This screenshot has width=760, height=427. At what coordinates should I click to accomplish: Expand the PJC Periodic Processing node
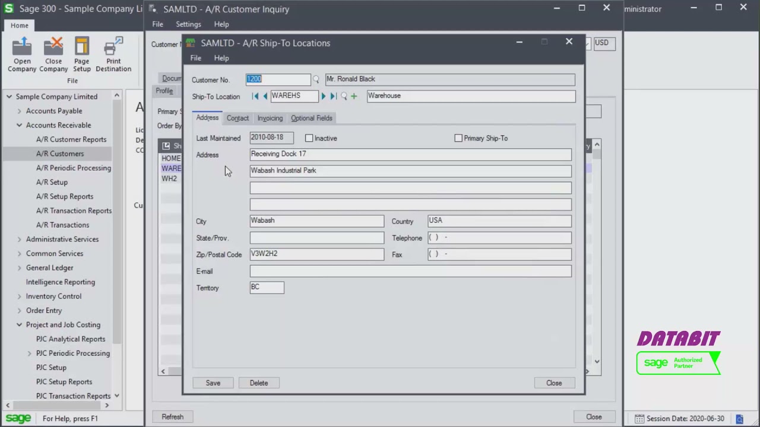tap(29, 353)
